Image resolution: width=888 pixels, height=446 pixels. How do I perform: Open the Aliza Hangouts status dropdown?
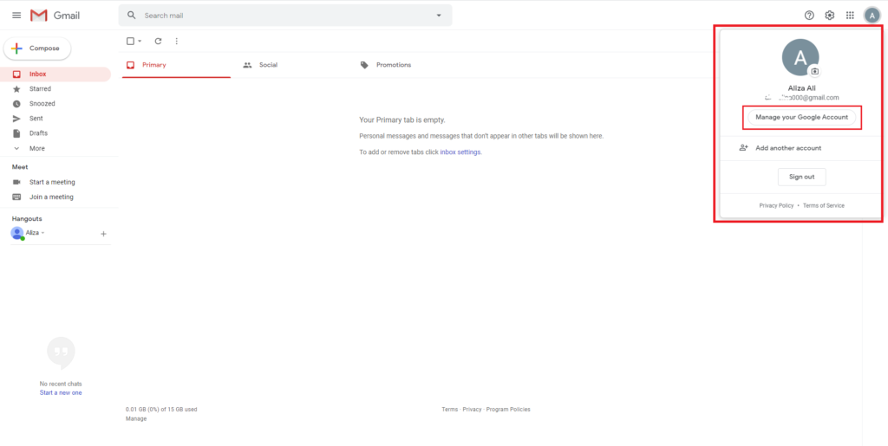tap(43, 233)
